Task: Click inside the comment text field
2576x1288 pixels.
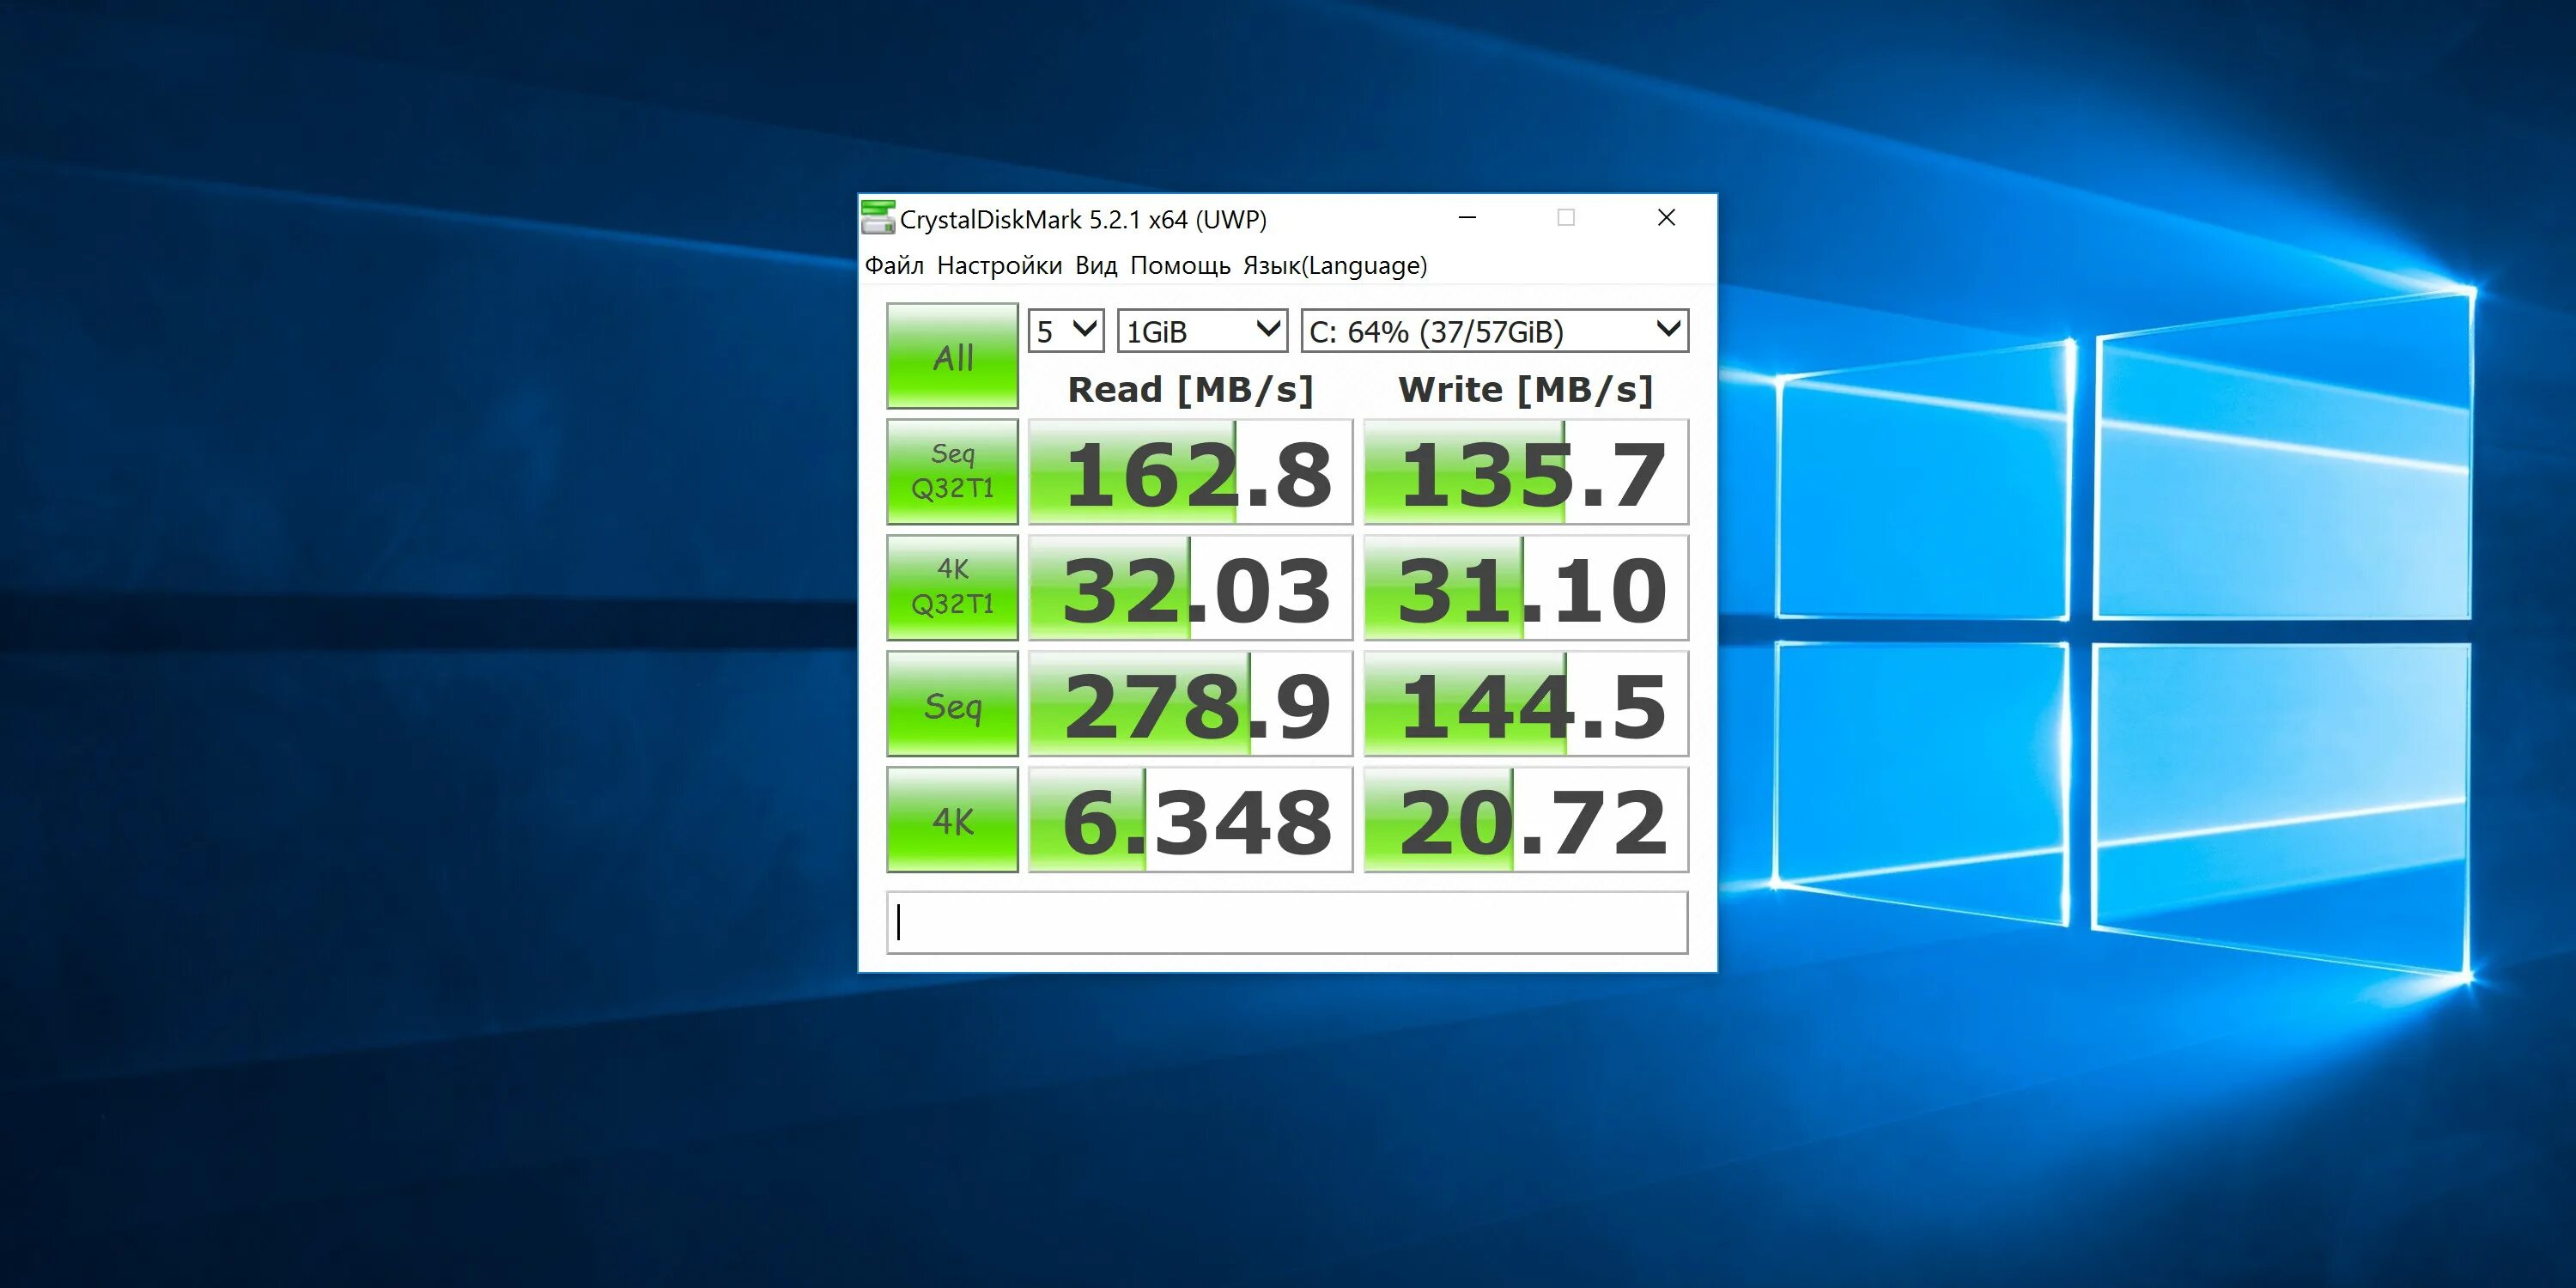Action: tap(1288, 925)
